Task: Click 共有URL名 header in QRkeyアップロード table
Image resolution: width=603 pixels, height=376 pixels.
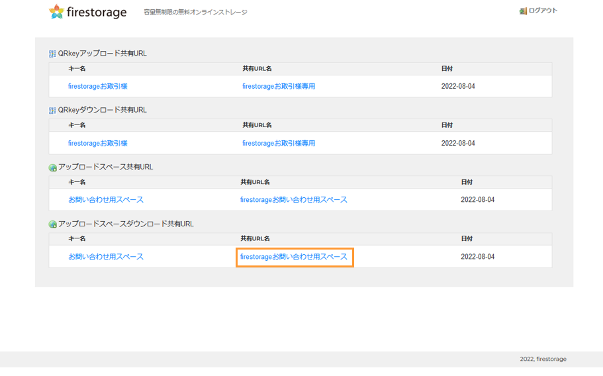Action: [x=257, y=68]
